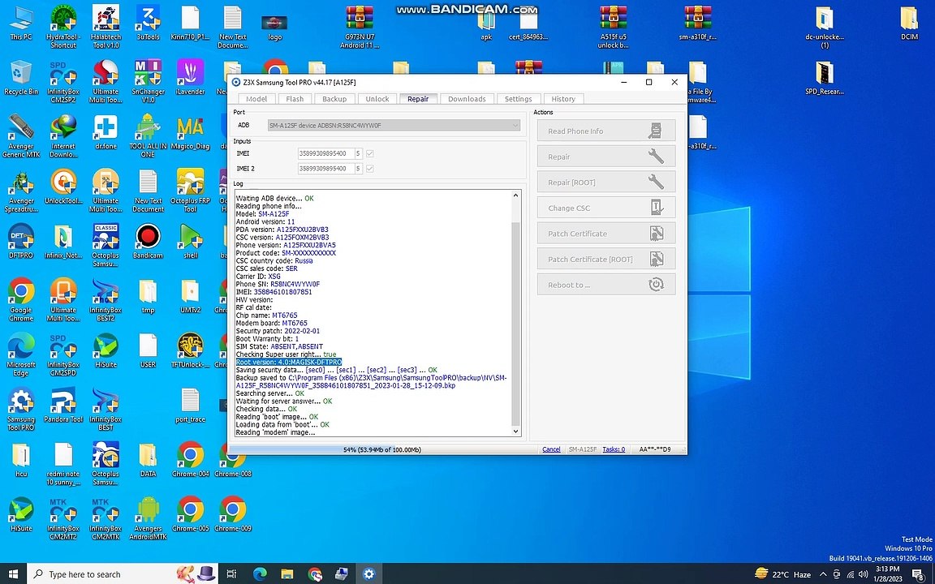Open Task View from the taskbar
This screenshot has height=584, width=935.
pos(231,574)
